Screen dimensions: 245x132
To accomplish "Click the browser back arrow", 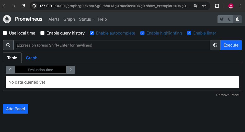I will click(5, 6).
